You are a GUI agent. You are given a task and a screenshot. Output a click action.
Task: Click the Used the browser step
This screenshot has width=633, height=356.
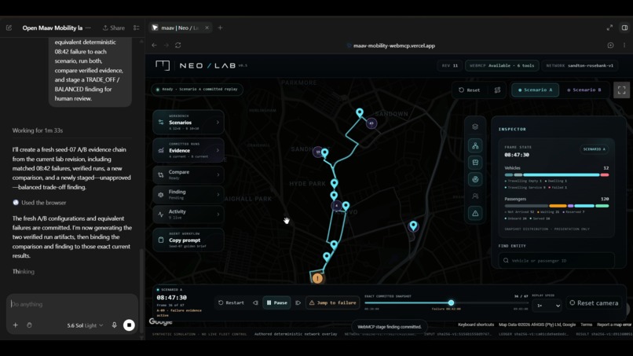39,203
